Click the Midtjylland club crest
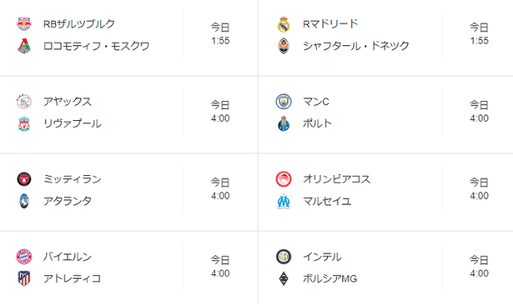This screenshot has width=513, height=304. pos(24,179)
